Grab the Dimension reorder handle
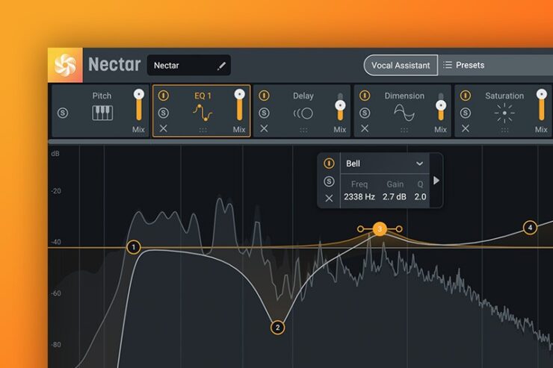The height and width of the screenshot is (368, 553). coord(404,131)
